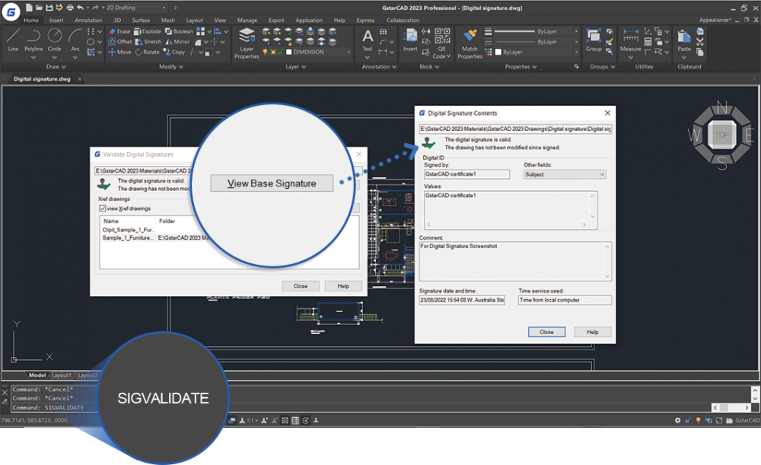Viewport: 761px width, 465px height.
Task: Choose the Offset tool
Action: click(120, 42)
